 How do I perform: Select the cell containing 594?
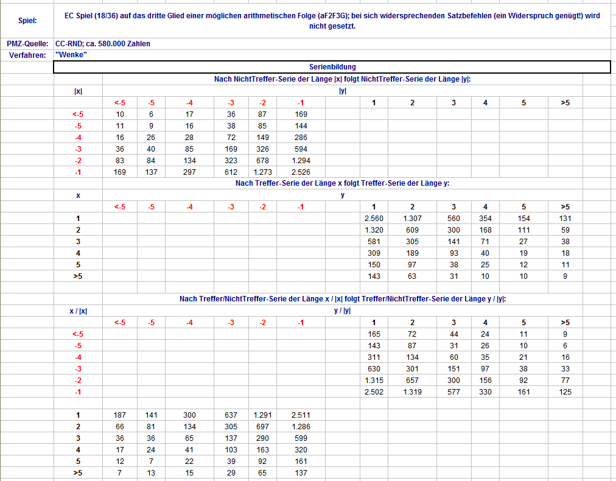tap(301, 149)
